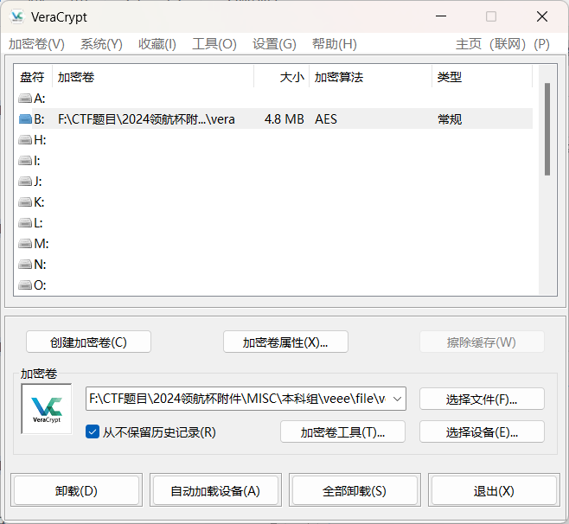Open the 设置(G) menu
This screenshot has width=569, height=524.
(274, 44)
